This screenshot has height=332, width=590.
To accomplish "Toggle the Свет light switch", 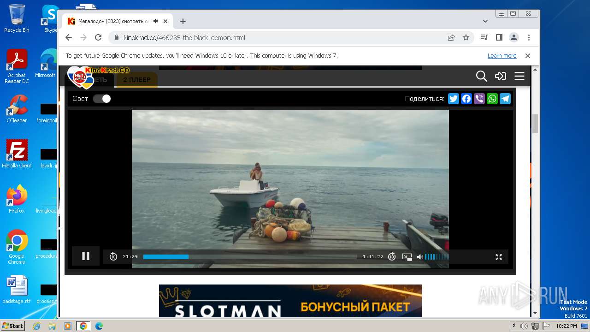I will (x=102, y=99).
